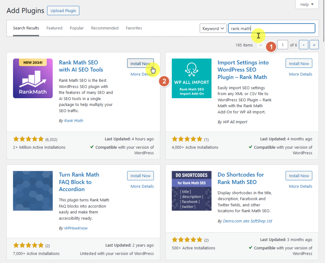325x263 pixels.
Task: View More Details for FAQ Block Accordion
Action: click(142, 186)
